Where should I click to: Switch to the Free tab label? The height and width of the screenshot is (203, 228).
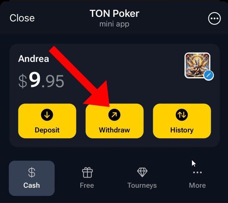(x=87, y=185)
